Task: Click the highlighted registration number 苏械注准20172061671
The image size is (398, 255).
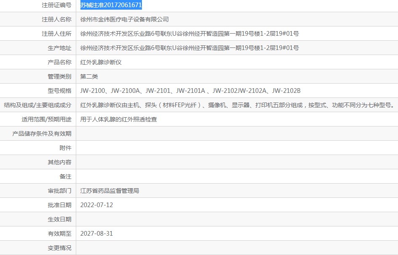Action: click(111, 5)
